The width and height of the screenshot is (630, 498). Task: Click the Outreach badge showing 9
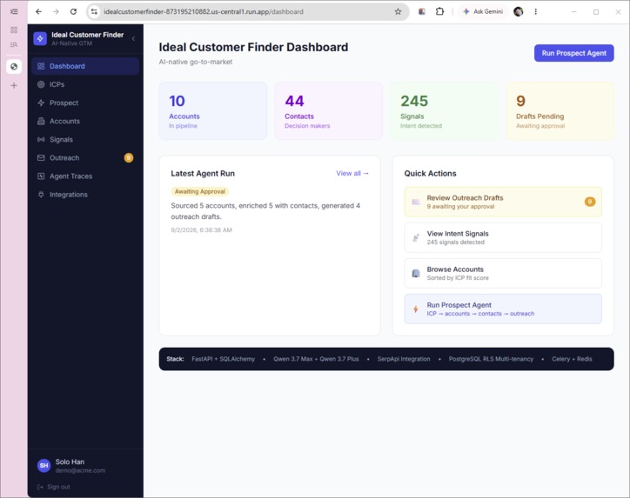129,157
